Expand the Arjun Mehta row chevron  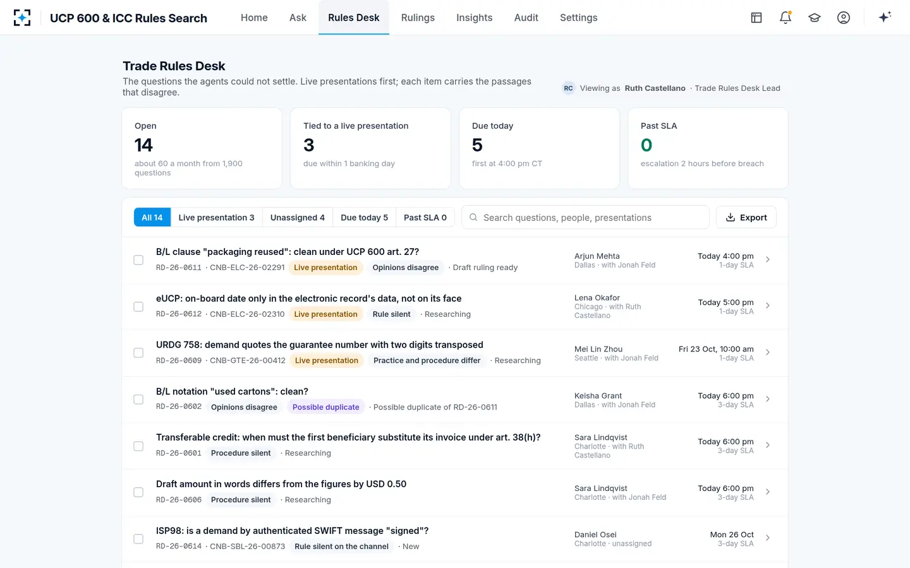click(768, 259)
